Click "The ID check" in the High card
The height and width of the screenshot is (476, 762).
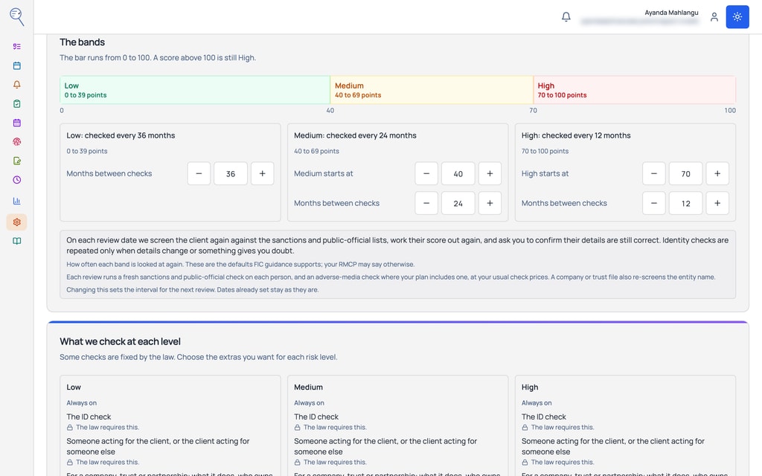(x=543, y=416)
